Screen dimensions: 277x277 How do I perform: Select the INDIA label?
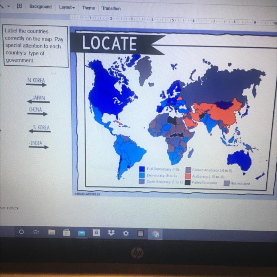(x=36, y=143)
